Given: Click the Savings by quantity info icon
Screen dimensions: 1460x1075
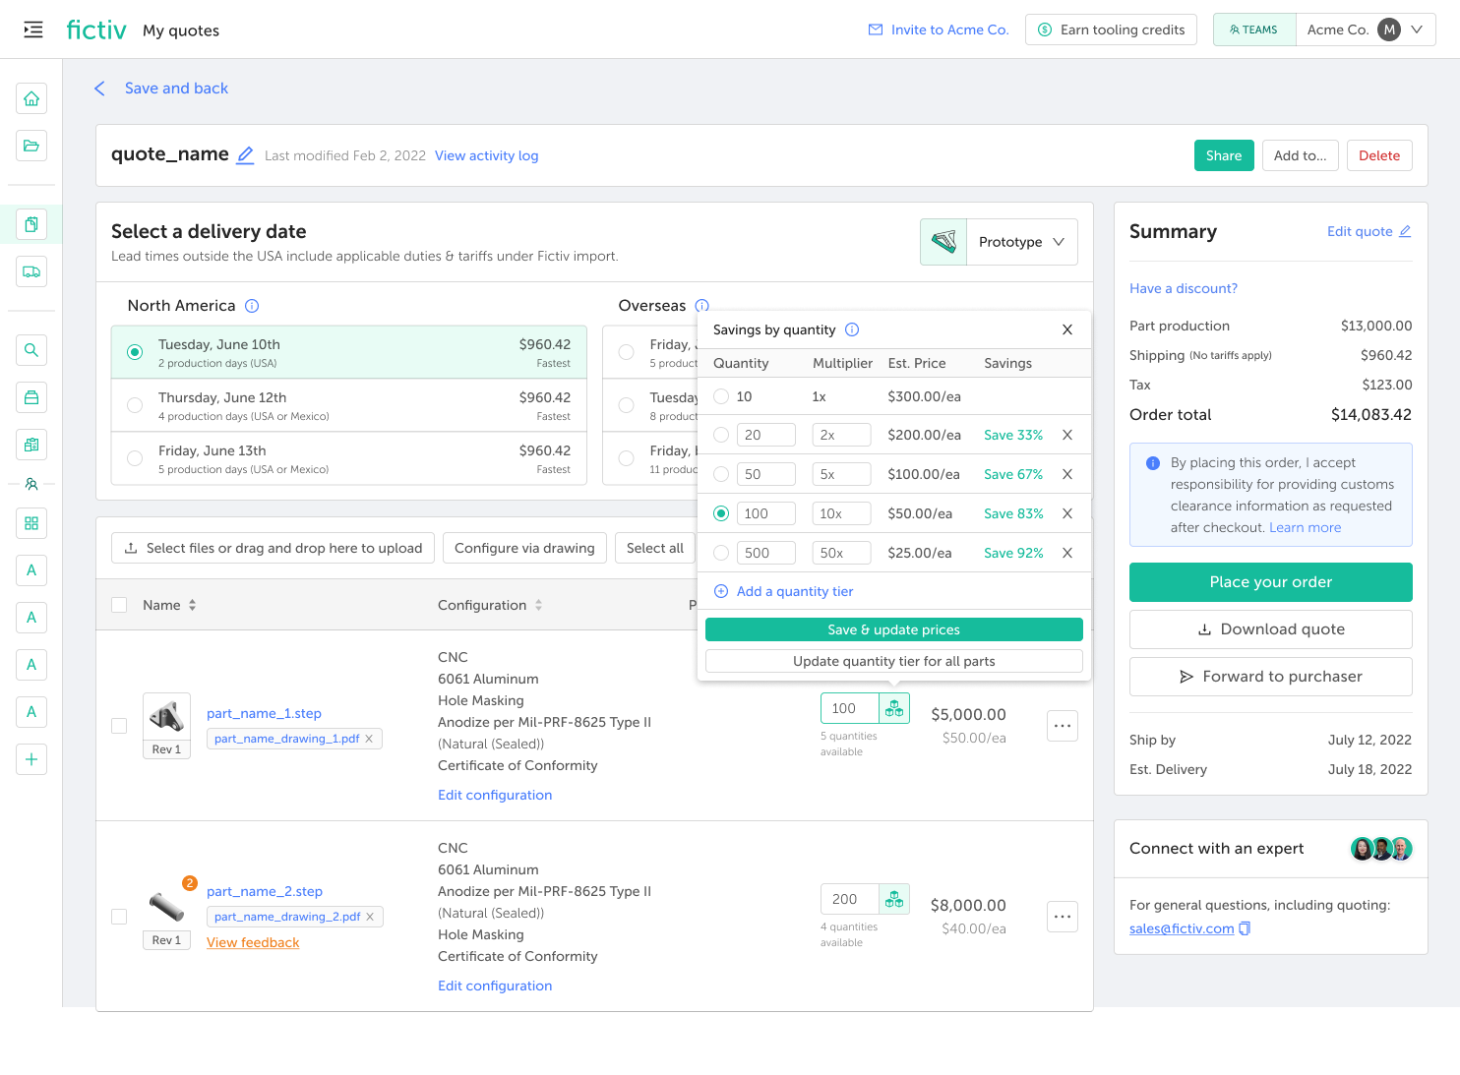Looking at the screenshot, I should click(x=852, y=329).
